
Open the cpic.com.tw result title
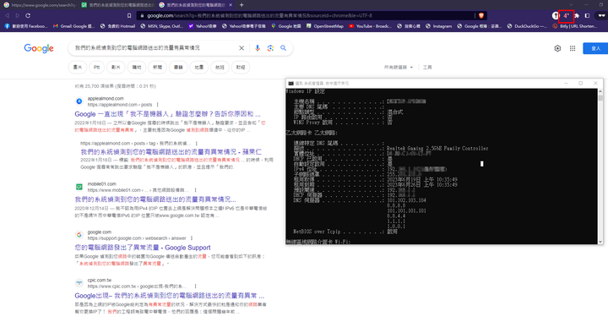click(x=169, y=296)
